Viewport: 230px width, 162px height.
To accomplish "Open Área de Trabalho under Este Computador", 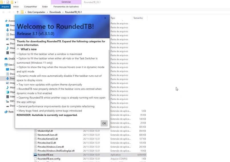I will click(x=11, y=69).
